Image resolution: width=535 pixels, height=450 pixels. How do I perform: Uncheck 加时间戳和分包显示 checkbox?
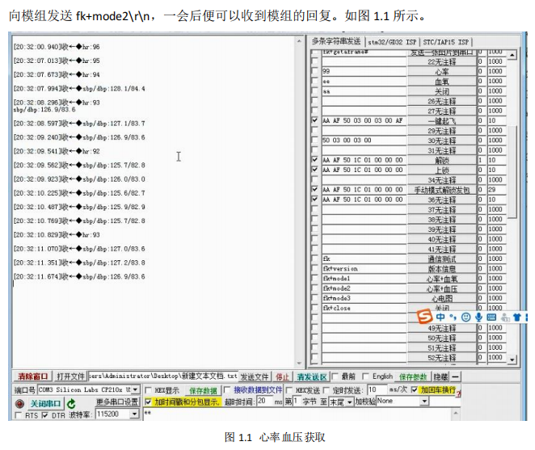point(148,402)
